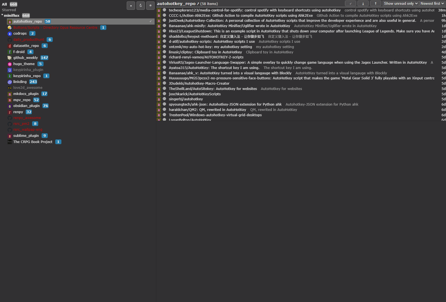Click feed icon beside singerbj/autohotkey article

pyautogui.click(x=159, y=99)
